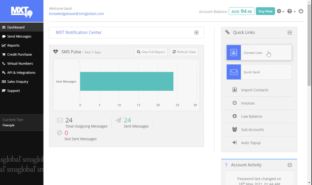Viewport: 312px width, 185px height.
Task: Open Send Messages in sidebar menu
Action: point(19,36)
